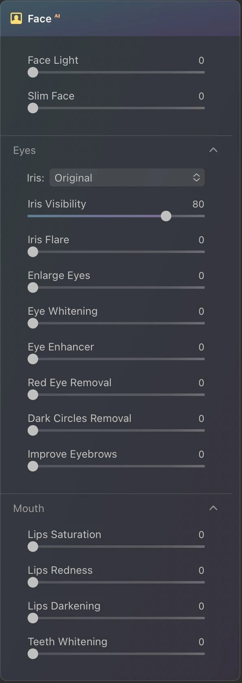This screenshot has width=242, height=683.
Task: Click the Lips Saturation slider handle
Action: coord(32,547)
